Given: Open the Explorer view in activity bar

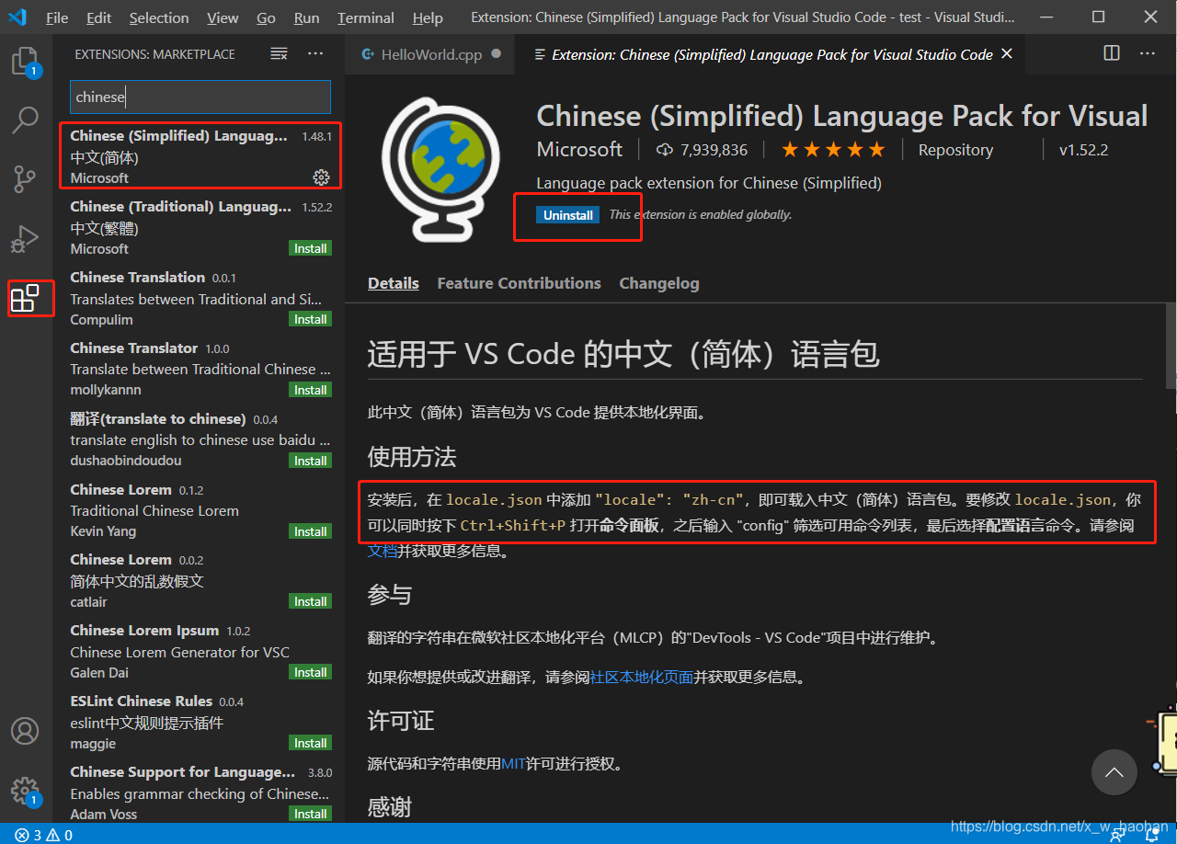Looking at the screenshot, I should click(25, 62).
